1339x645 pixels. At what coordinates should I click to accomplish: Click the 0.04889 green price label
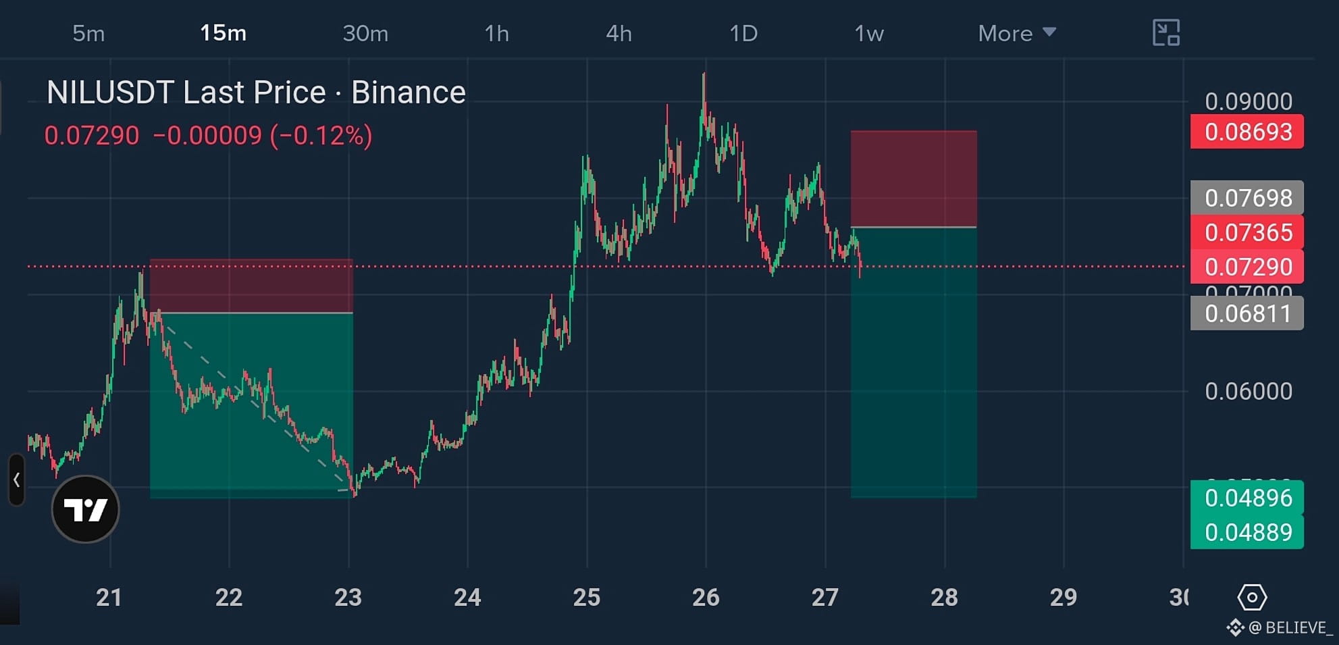(x=1247, y=532)
